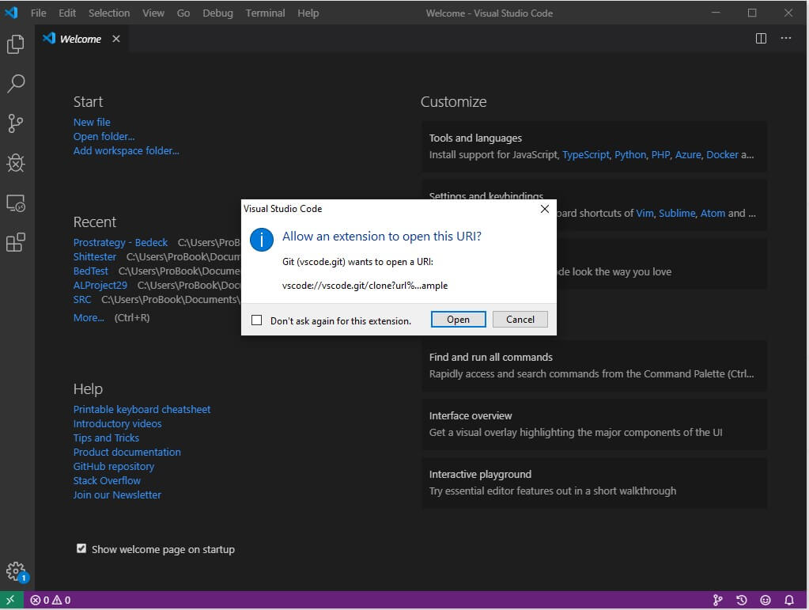
Task: Open recent project Prostrategy - Bedeck
Action: coord(120,243)
